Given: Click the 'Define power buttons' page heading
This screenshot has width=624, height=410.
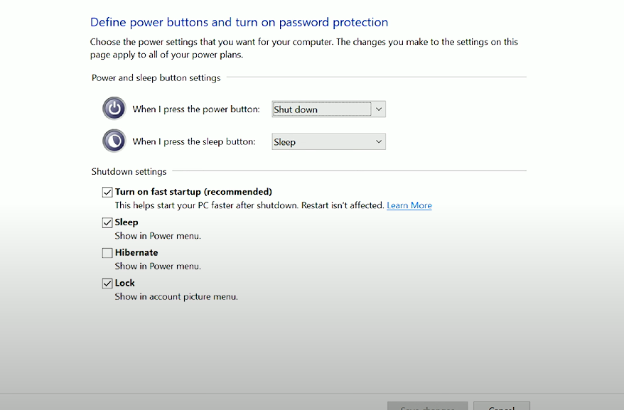Looking at the screenshot, I should click(240, 22).
